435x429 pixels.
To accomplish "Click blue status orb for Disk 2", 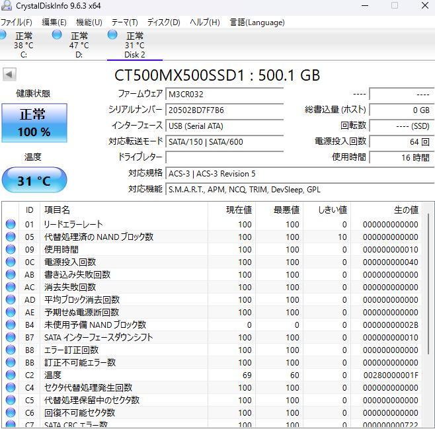I will [x=112, y=34].
